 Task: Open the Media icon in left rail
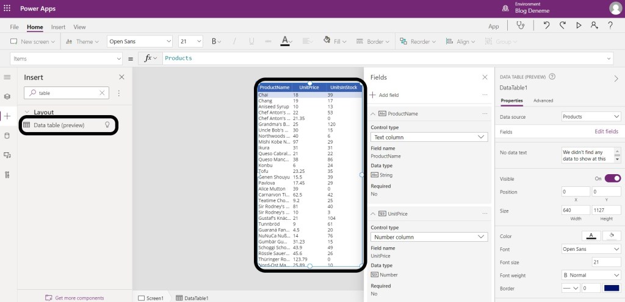[x=7, y=155]
